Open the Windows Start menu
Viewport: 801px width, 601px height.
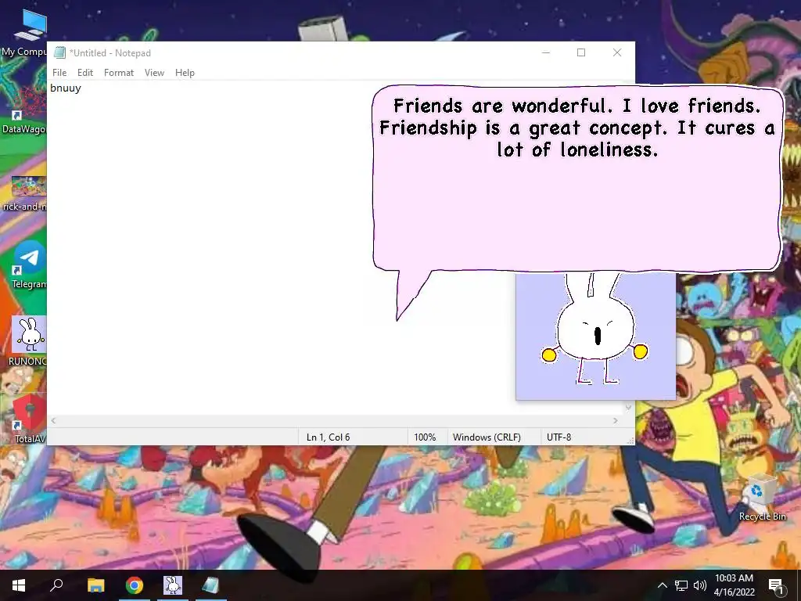19,585
